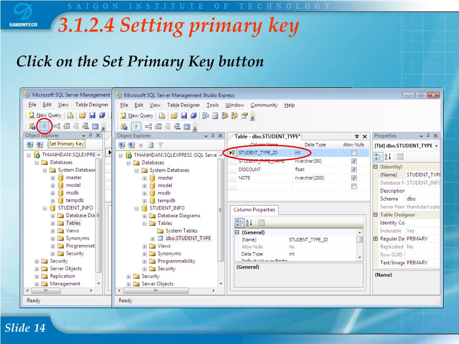The image size is (459, 344).
Task: Click Relationships icon in left window toolbar
Action: (56, 126)
